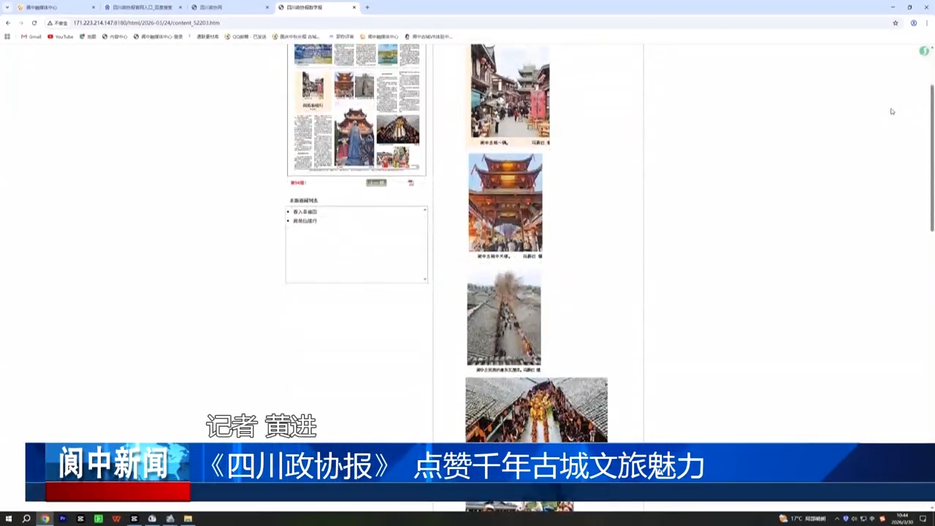The width and height of the screenshot is (935, 526).
Task: Expand the tab search dropdown arrow
Action: tap(8, 7)
